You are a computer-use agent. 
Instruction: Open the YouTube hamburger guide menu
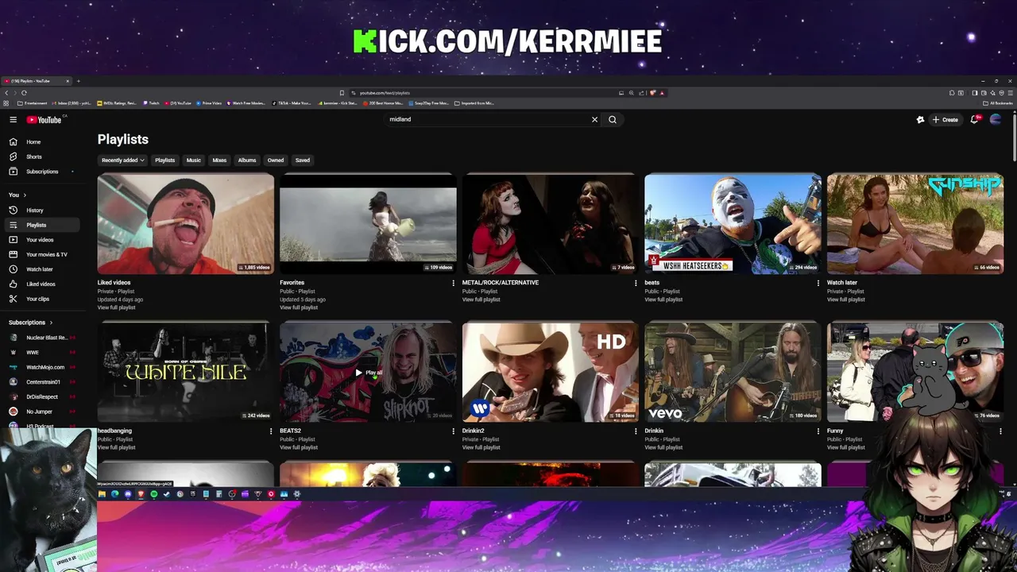coord(13,119)
